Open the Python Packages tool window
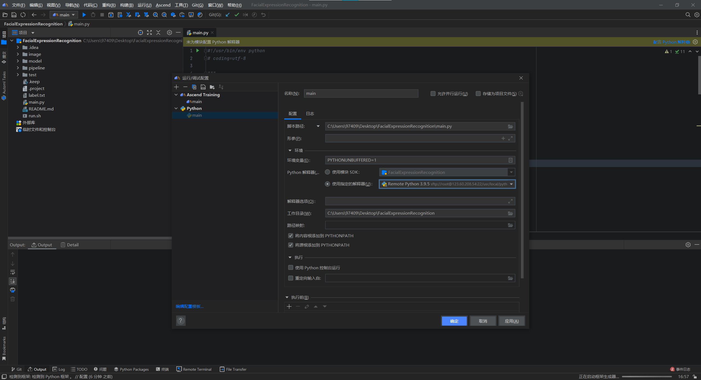Image resolution: width=701 pixels, height=380 pixels. (131, 369)
